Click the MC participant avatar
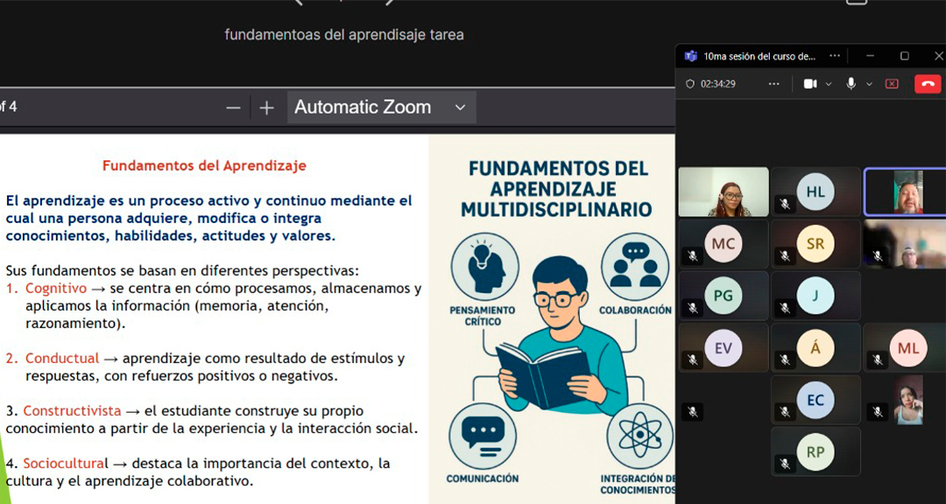 point(724,243)
